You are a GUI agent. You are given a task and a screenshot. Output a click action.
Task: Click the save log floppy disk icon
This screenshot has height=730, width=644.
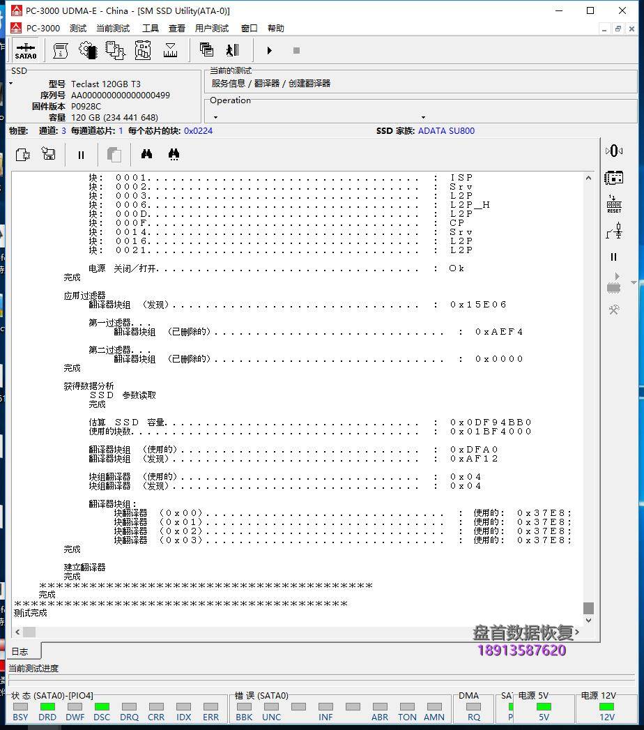pyautogui.click(x=49, y=155)
